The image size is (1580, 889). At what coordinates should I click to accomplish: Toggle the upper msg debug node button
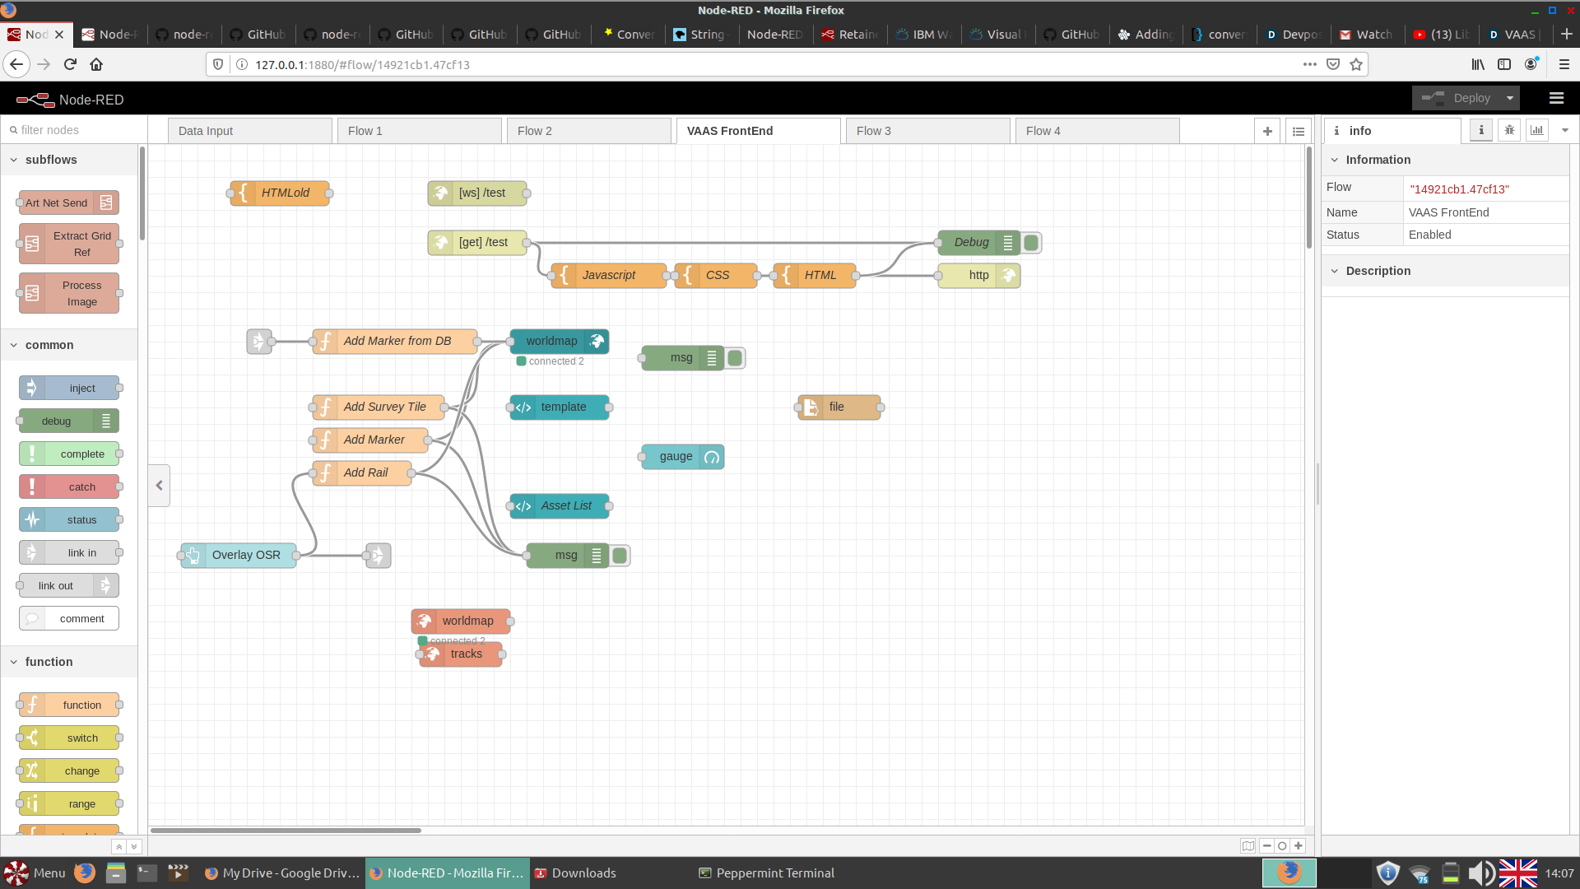(736, 358)
